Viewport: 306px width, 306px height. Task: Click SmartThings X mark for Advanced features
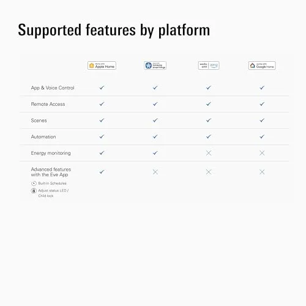coord(155,172)
